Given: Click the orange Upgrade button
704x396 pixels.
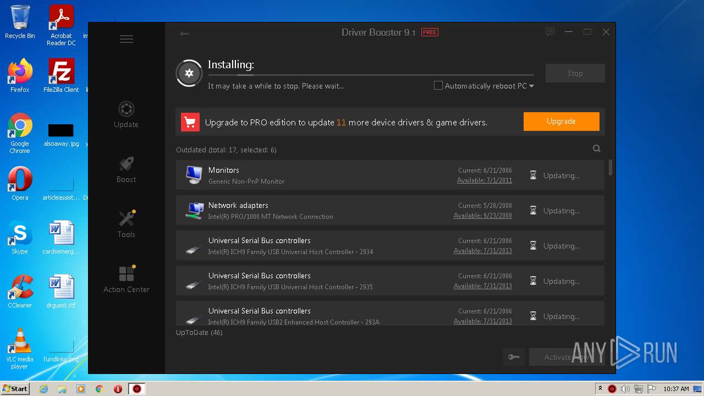Looking at the screenshot, I should click(x=561, y=122).
